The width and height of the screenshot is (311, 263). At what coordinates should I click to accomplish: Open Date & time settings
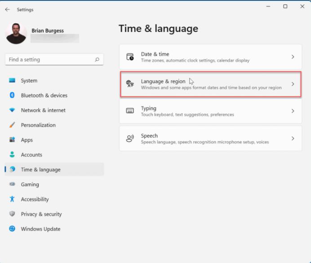click(210, 57)
